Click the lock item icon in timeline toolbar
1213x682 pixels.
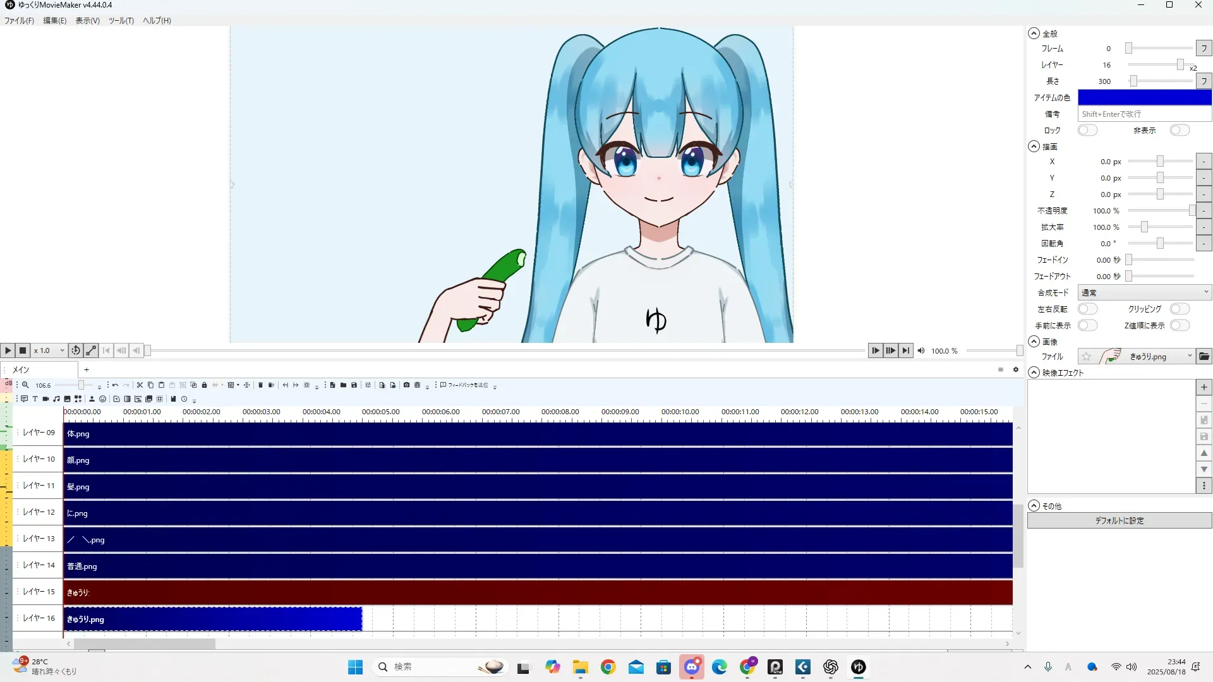[204, 385]
